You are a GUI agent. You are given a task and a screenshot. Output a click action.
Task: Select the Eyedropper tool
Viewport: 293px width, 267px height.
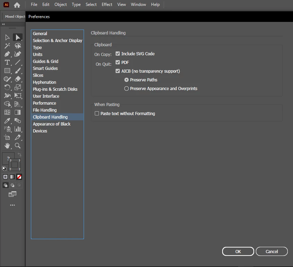click(7, 121)
